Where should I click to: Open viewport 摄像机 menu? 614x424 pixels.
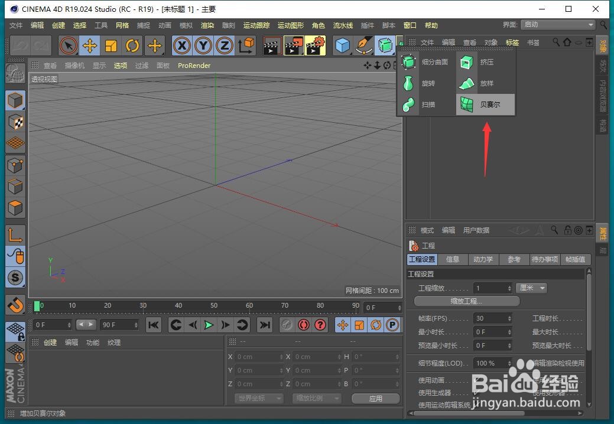[x=74, y=66]
